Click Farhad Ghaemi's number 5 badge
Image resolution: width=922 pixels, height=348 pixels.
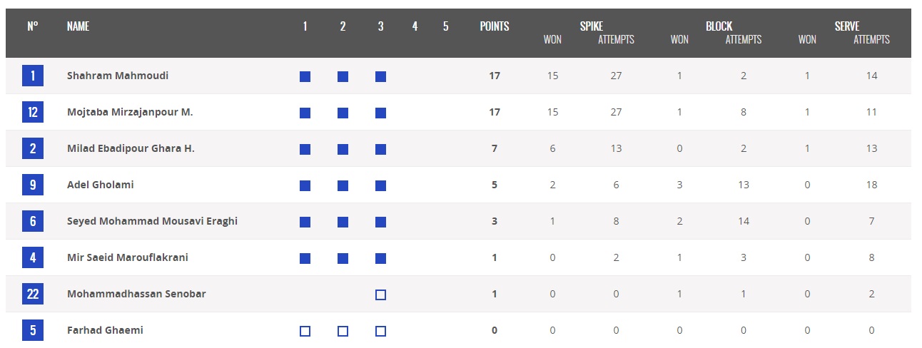click(x=33, y=330)
